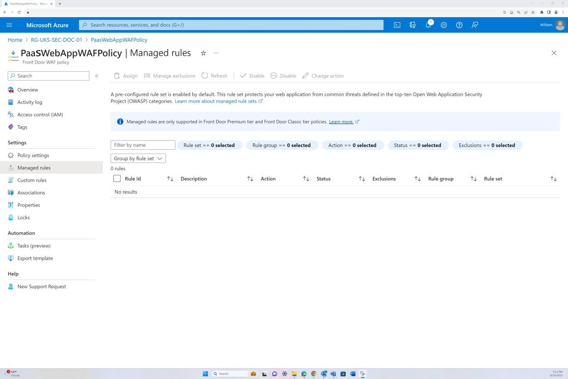Viewport: 568px width, 379px height.
Task: Open the Help pane
Action: [x=459, y=25]
